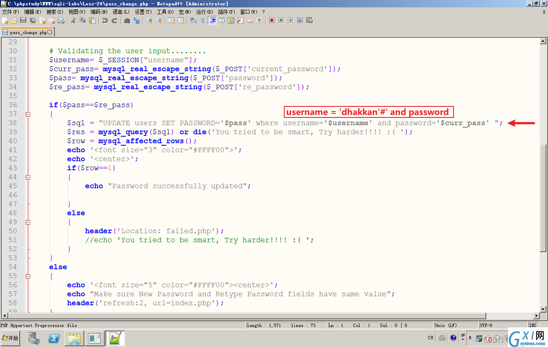The width and height of the screenshot is (548, 347).
Task: Toggle word wrap in toolbar
Action: (x=193, y=20)
